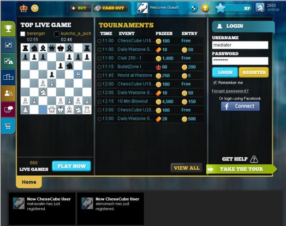The image size is (286, 226).
Task: Open the 10 Min Blowout tournament row
Action: (x=150, y=101)
